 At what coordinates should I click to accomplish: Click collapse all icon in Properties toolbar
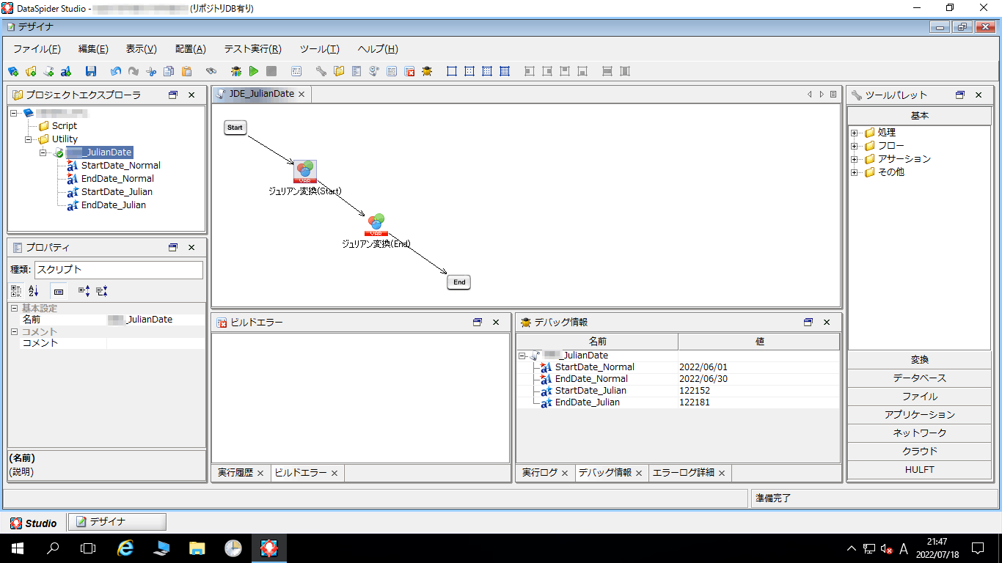pyautogui.click(x=101, y=291)
